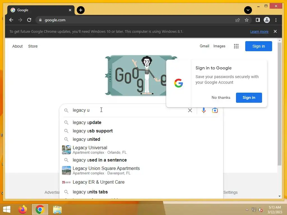The width and height of the screenshot is (287, 215).
Task: Click the network icon in the tray
Action: (254, 210)
